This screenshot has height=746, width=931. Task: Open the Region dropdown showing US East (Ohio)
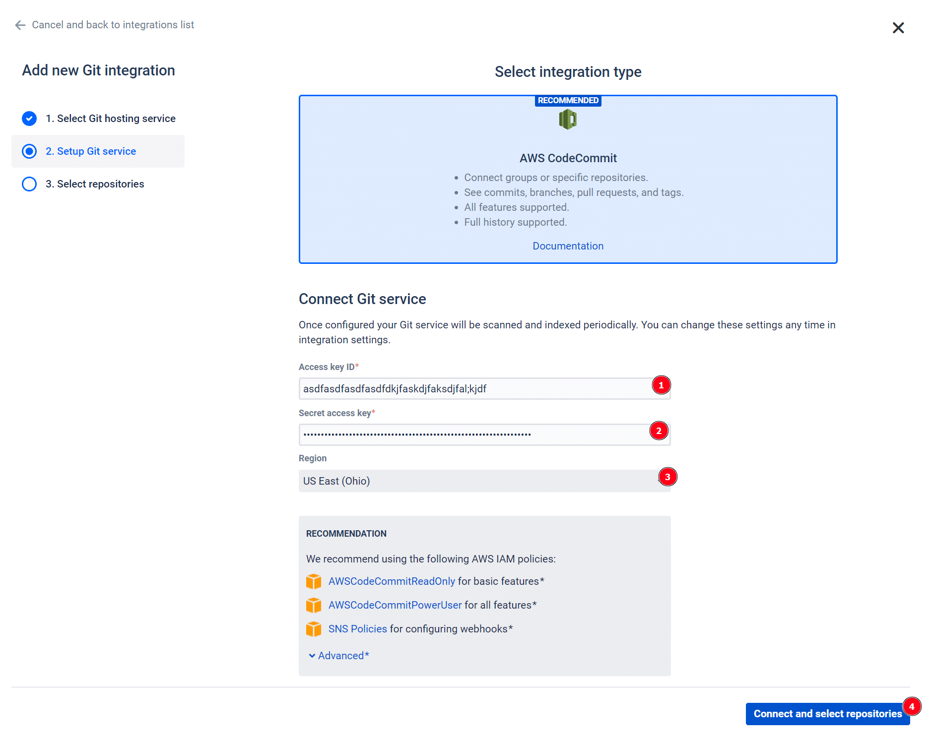point(484,481)
